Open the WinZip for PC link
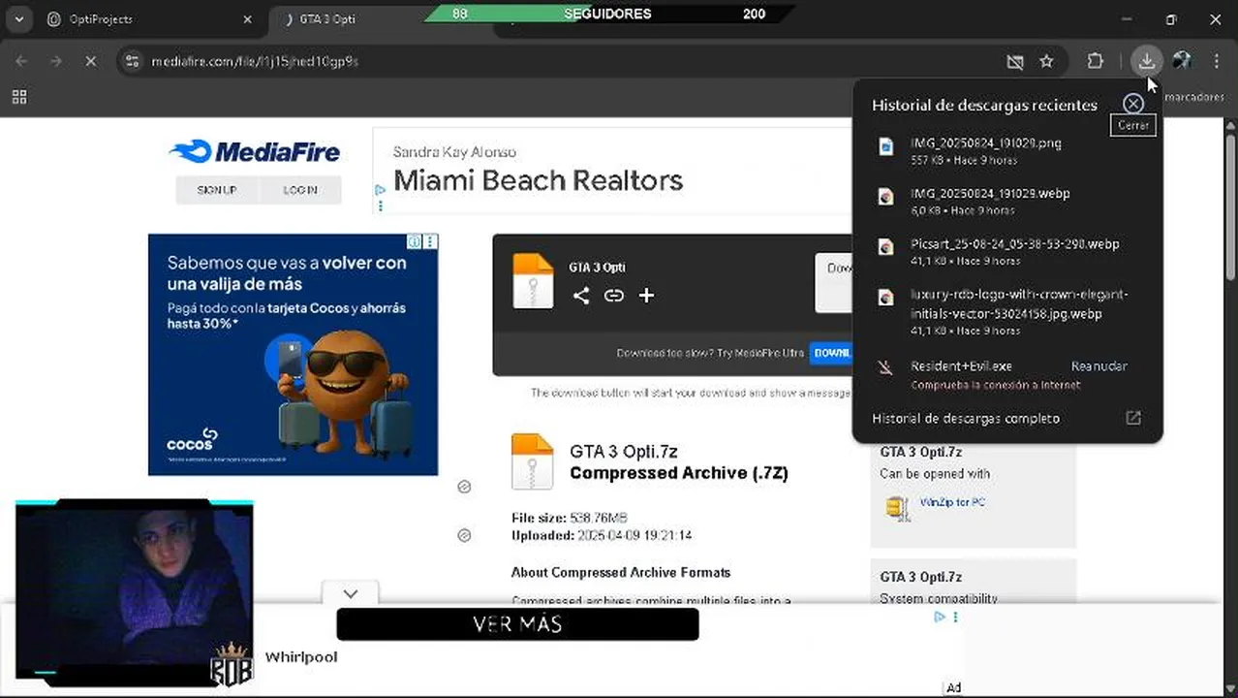 point(952,502)
